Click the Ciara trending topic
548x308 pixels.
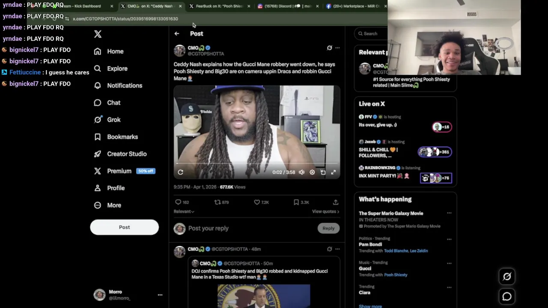(x=364, y=293)
